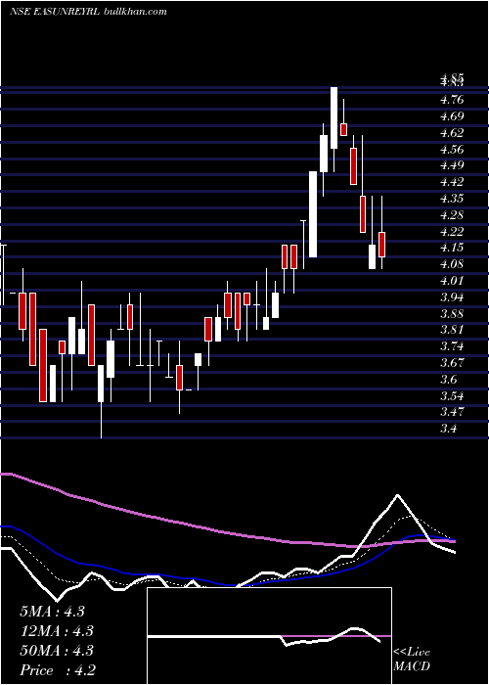This screenshot has width=489, height=685.
Task: Click the 4.69 price axis label
Action: [x=452, y=116]
